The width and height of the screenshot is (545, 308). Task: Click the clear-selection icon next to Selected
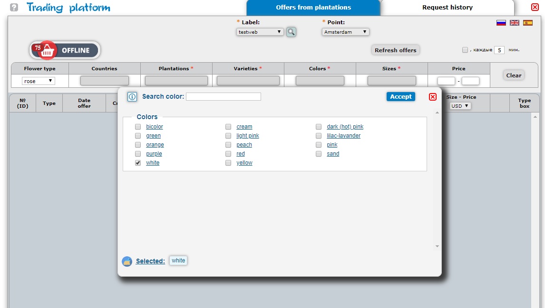(127, 261)
